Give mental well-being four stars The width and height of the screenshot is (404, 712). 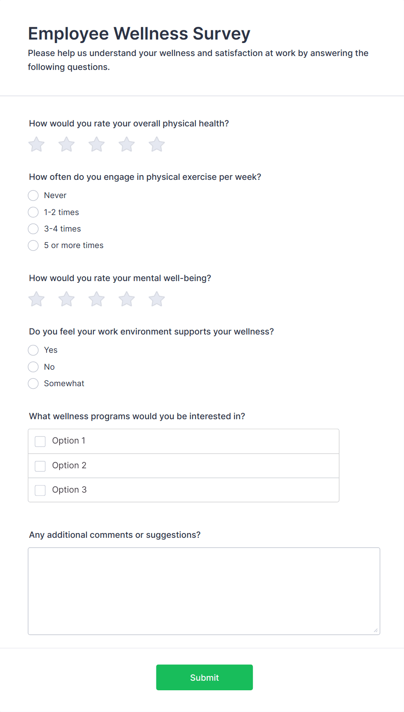coord(127,299)
